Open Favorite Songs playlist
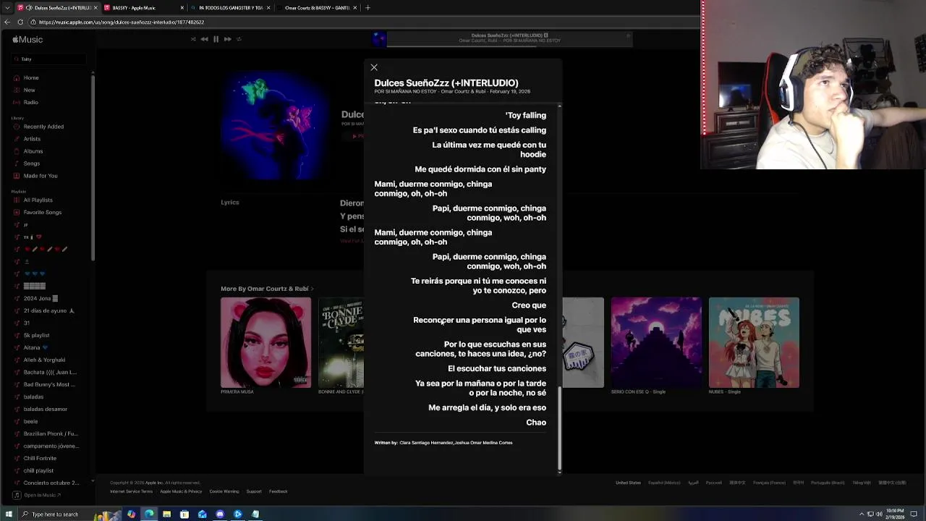This screenshot has width=926, height=521. click(43, 213)
